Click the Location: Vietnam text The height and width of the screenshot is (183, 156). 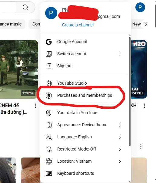pyautogui.click(x=74, y=161)
